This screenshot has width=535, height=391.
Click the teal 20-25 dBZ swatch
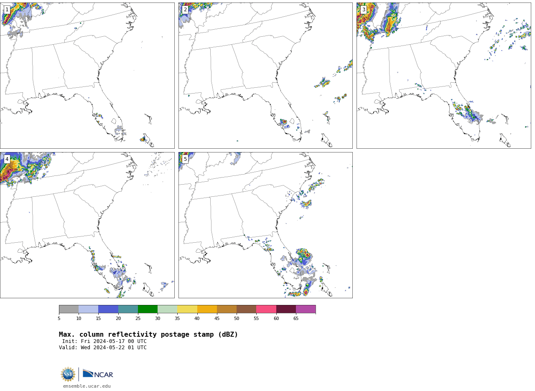[x=128, y=309]
